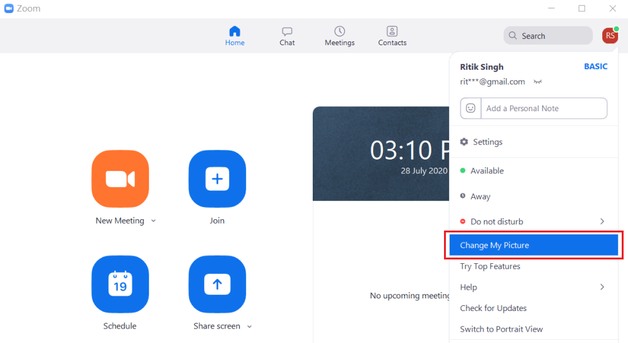Open the Chat tab
Viewport: 628px width, 343px height.
pos(287,36)
